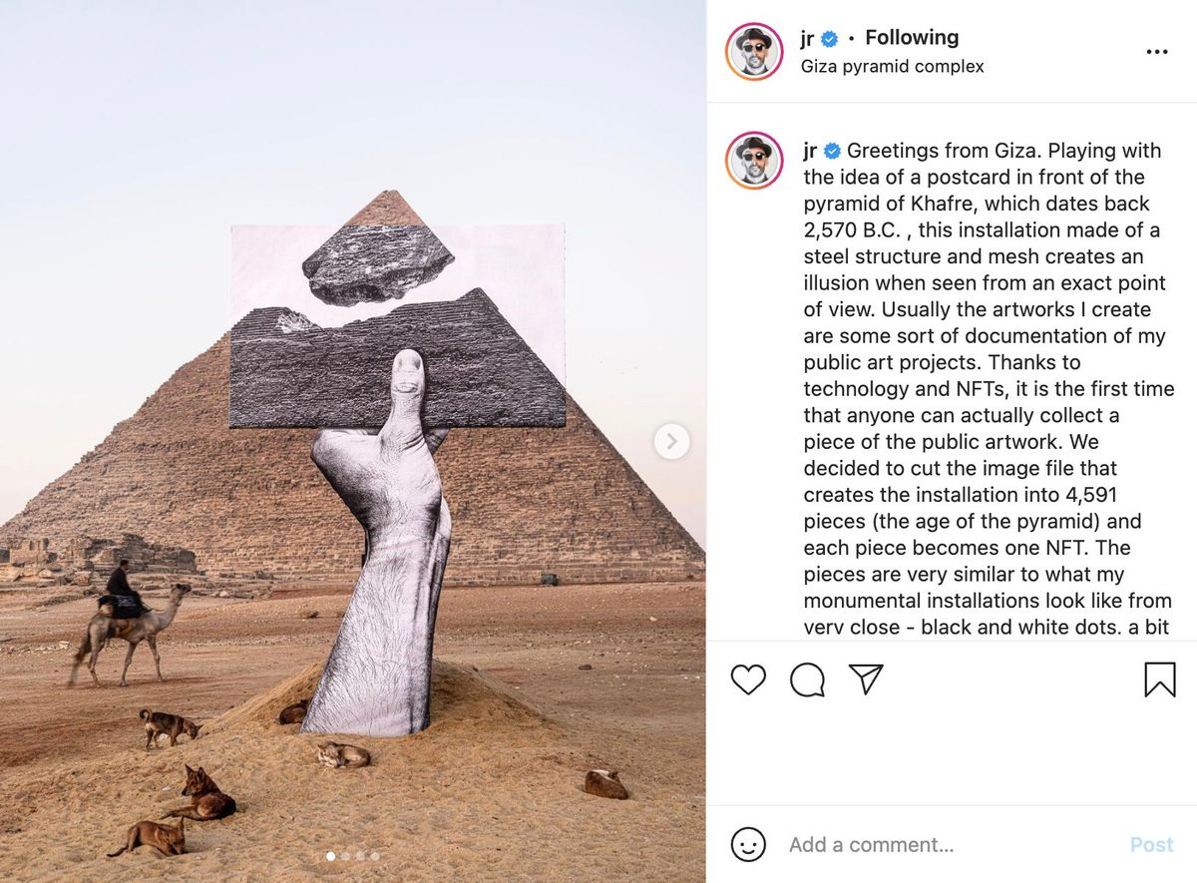Open the emoji picker smiley icon
This screenshot has width=1197, height=883.
[x=748, y=845]
